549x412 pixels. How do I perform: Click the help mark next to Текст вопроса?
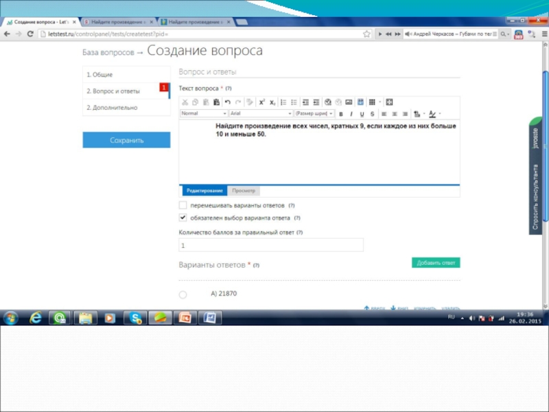(229, 89)
